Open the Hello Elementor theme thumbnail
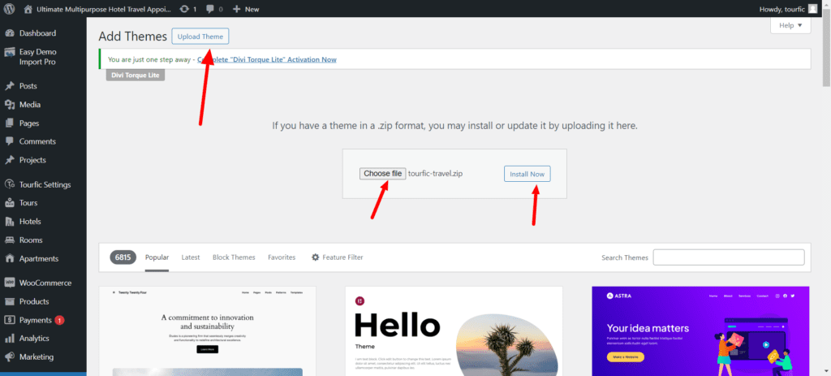This screenshot has width=831, height=376. (x=454, y=331)
